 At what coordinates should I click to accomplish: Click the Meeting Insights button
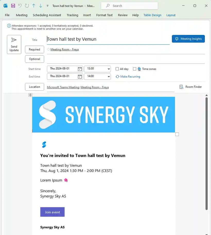[x=188, y=39]
